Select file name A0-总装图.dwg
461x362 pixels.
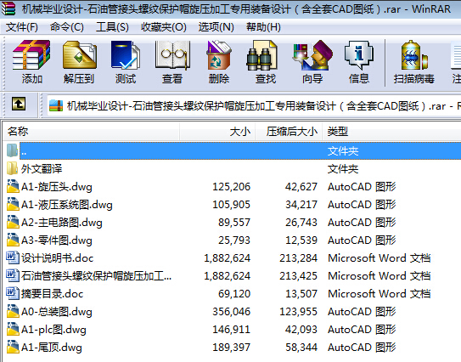point(56,312)
